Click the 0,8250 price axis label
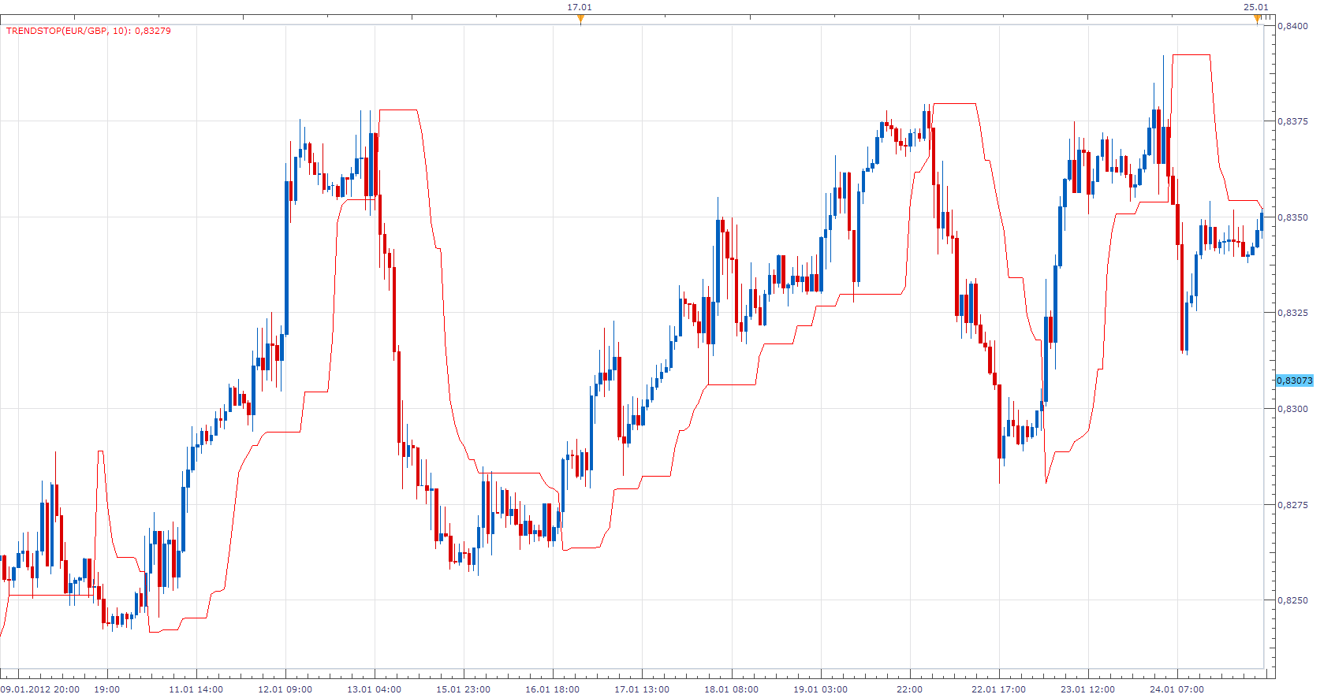The width and height of the screenshot is (1320, 698). pos(1293,600)
